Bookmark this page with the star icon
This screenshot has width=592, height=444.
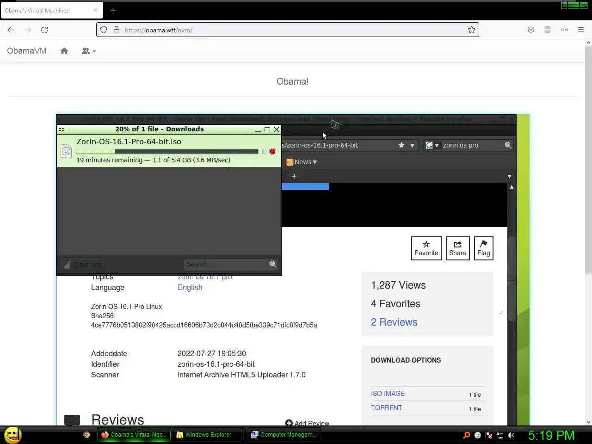tap(471, 30)
